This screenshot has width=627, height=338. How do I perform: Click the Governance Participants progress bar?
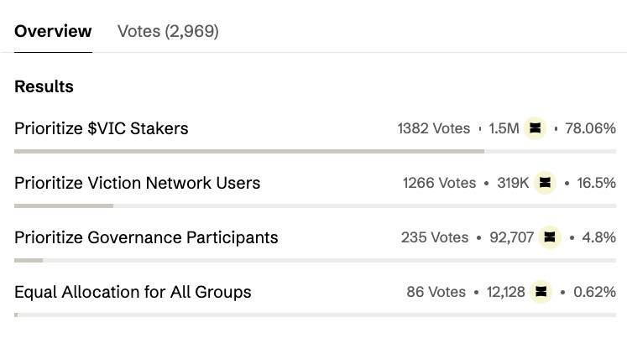click(315, 261)
